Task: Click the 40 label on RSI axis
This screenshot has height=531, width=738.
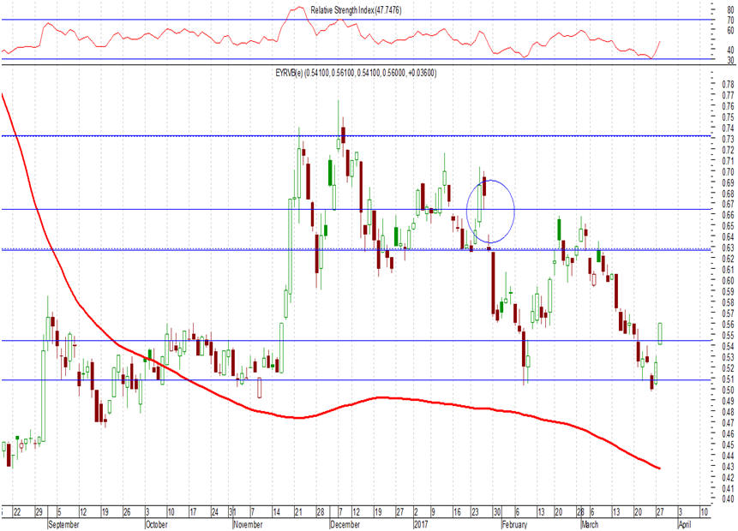Action: 730,50
